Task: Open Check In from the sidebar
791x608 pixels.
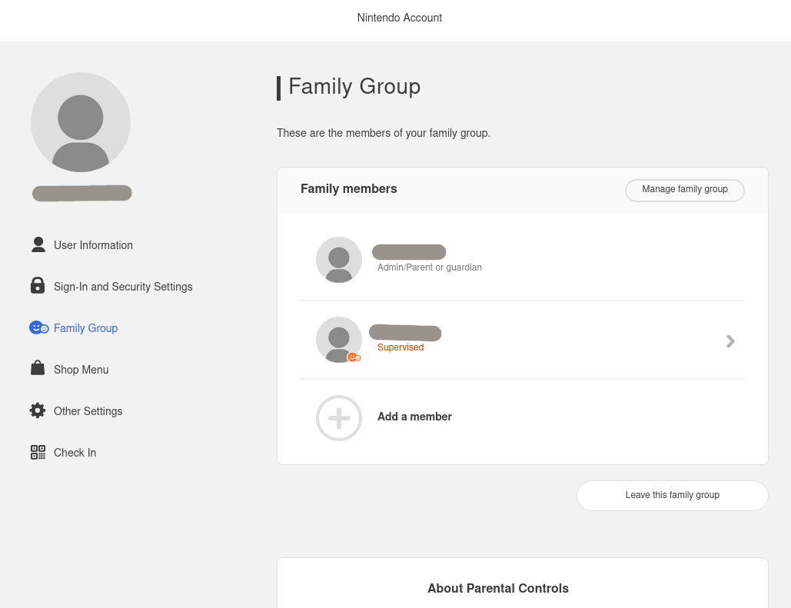Action: click(x=75, y=453)
